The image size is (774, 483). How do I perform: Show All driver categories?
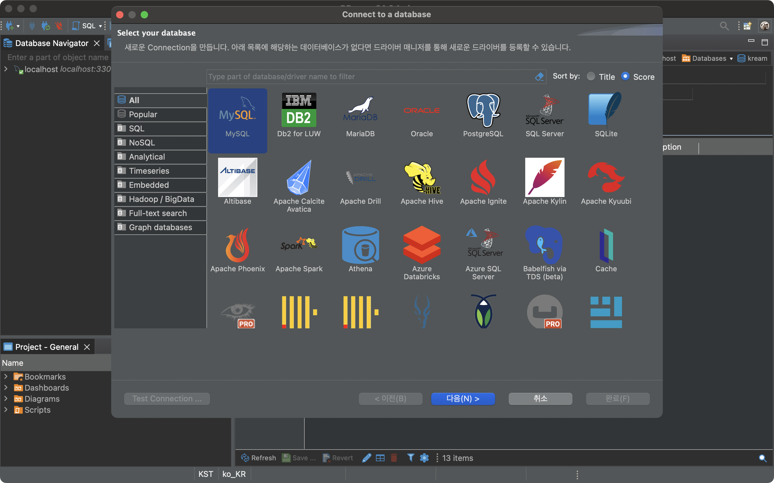point(161,100)
